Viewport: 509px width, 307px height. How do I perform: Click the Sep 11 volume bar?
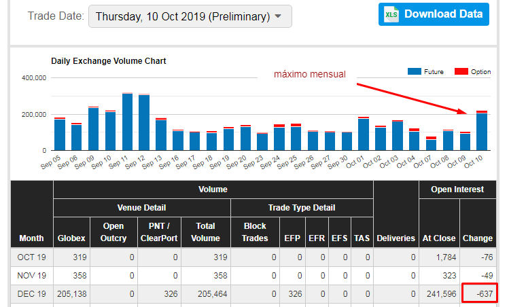(x=127, y=122)
